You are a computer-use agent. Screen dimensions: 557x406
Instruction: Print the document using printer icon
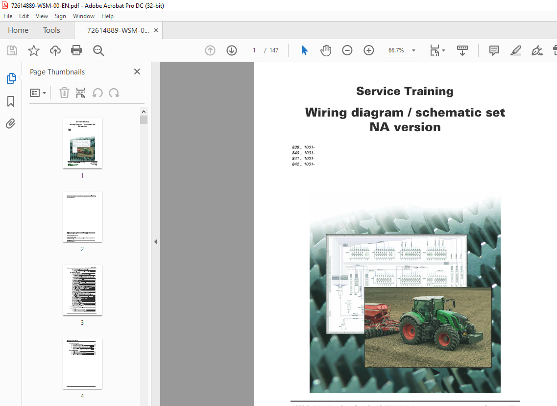[x=76, y=50]
